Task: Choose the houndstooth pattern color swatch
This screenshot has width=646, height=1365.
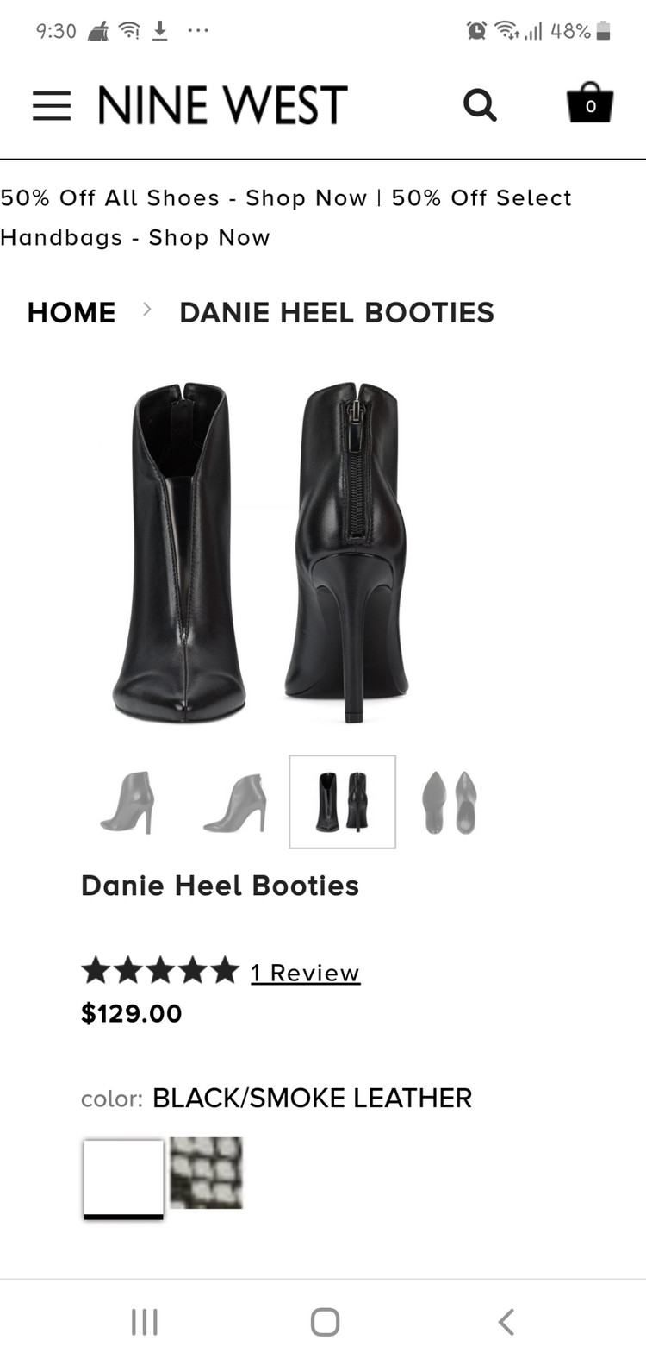Action: pos(206,1173)
